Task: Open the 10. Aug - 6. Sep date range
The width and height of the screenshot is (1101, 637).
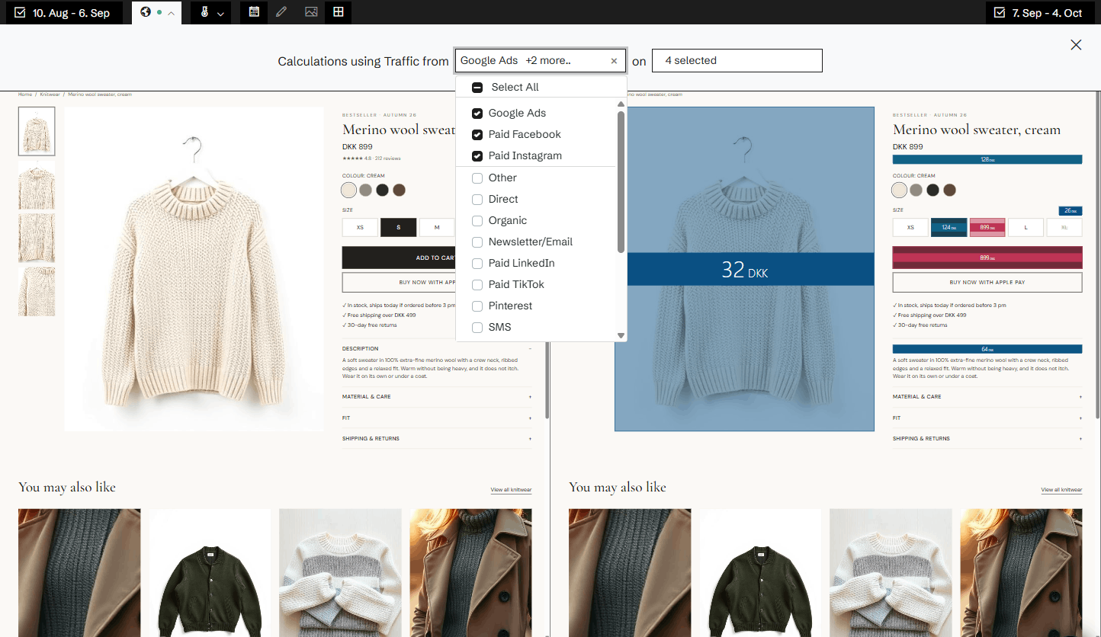Action: pyautogui.click(x=63, y=13)
